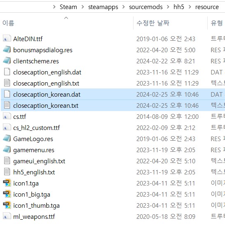The width and height of the screenshot is (225, 225).
Task: Select file name cs_hl2_custom.ttf
Action: tap(37, 128)
